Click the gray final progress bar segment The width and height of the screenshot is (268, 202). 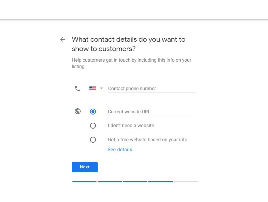click(x=186, y=182)
